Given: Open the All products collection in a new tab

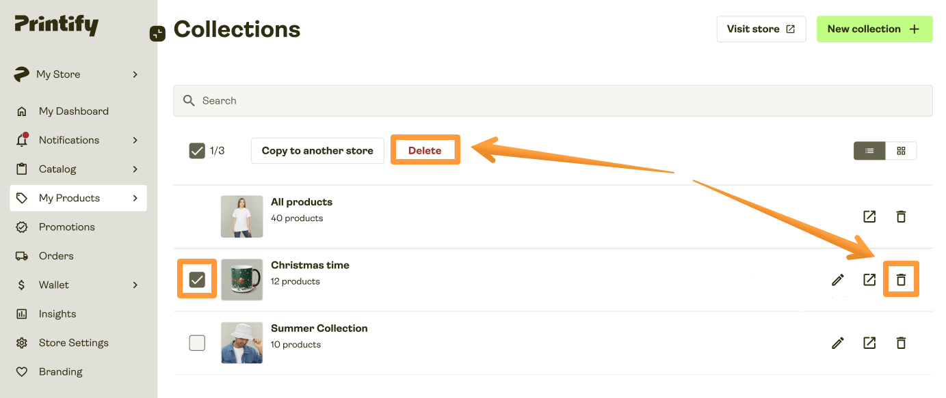Looking at the screenshot, I should [869, 216].
